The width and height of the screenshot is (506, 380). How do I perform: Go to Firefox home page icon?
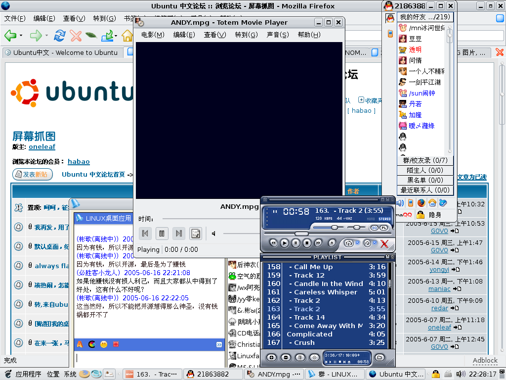(127, 35)
